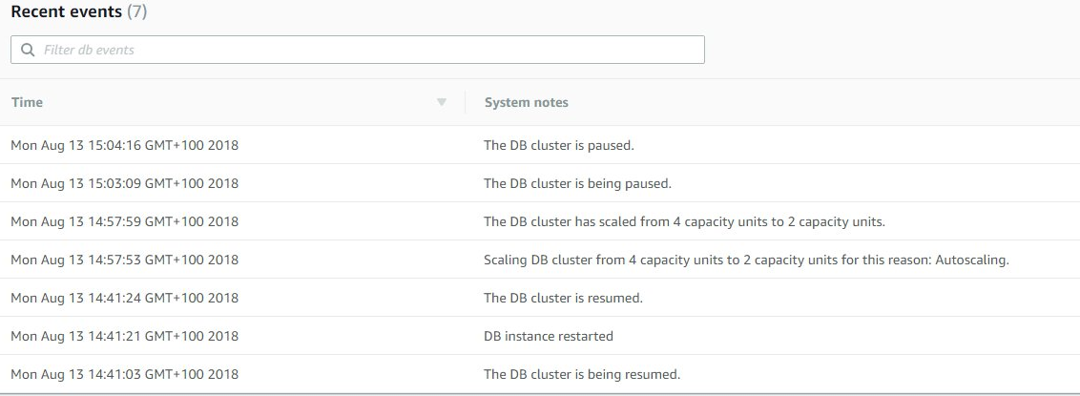1080x396 pixels.
Task: Select 'The DB cluster is paused.' note
Action: click(x=558, y=145)
